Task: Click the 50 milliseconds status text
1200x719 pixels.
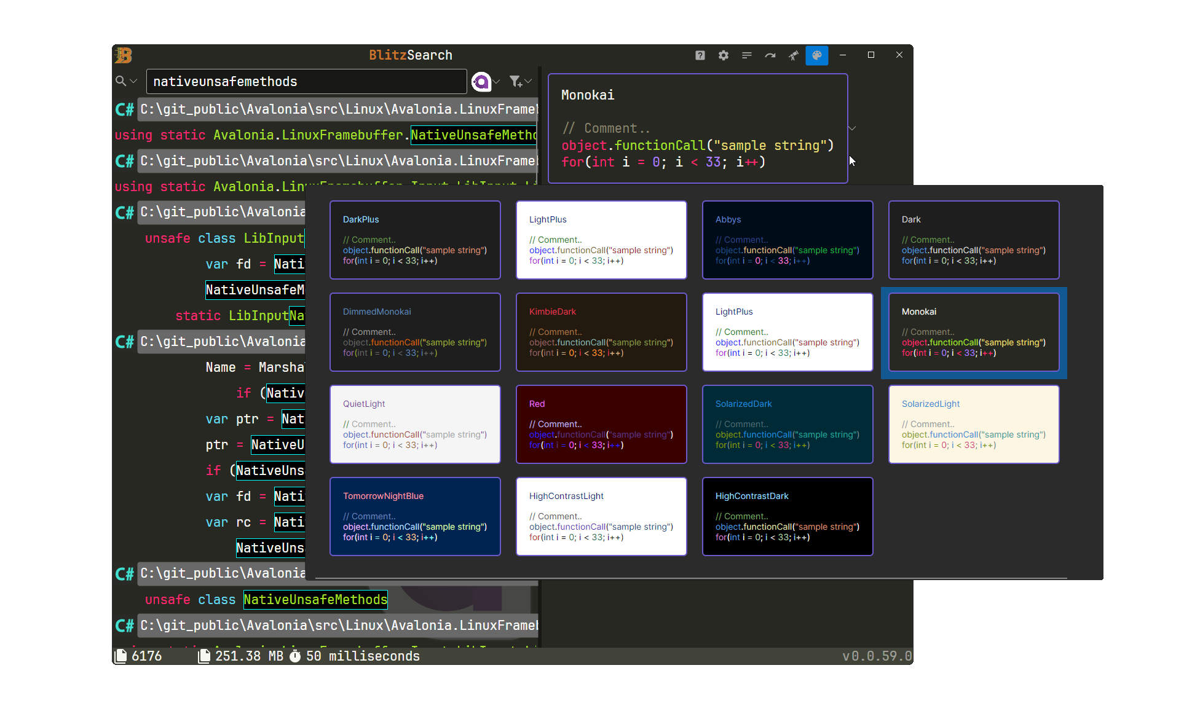Action: pos(363,656)
